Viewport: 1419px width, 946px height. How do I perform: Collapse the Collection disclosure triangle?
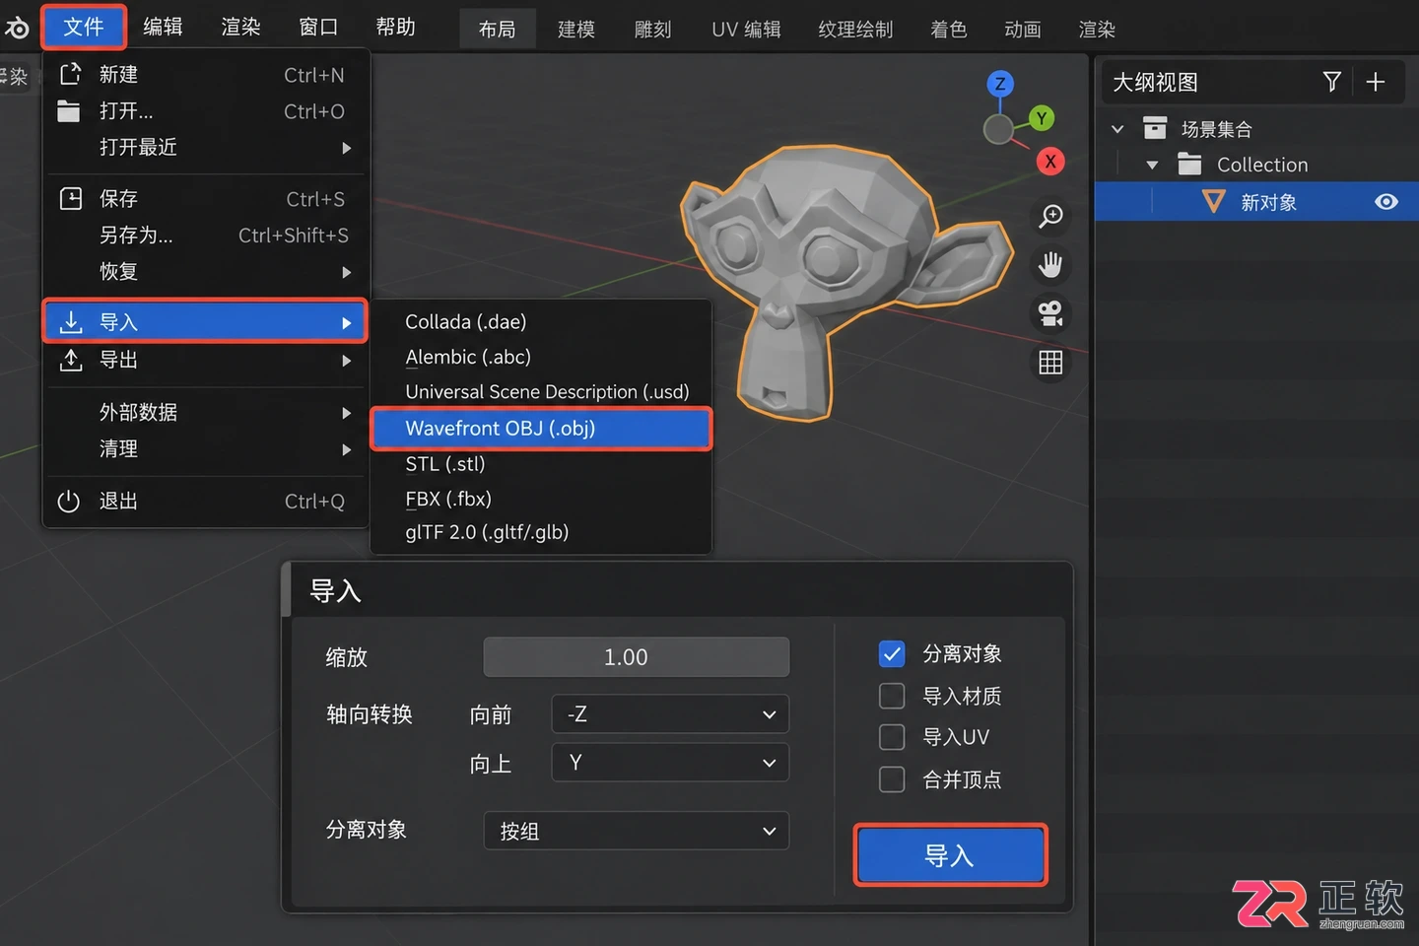click(1152, 165)
